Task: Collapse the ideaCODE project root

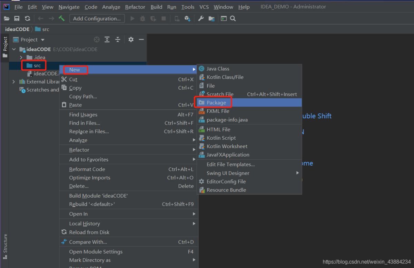Action: click(x=14, y=49)
